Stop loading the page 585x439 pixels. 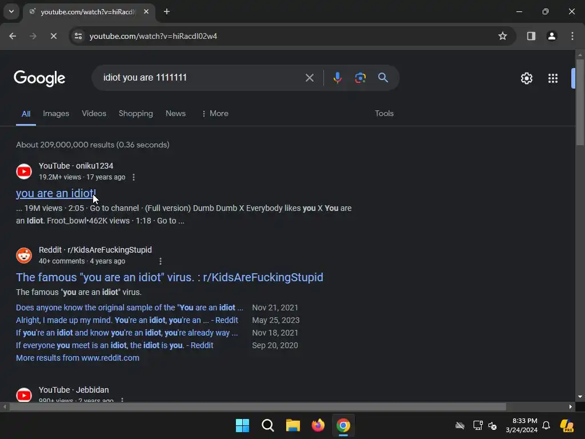click(54, 36)
